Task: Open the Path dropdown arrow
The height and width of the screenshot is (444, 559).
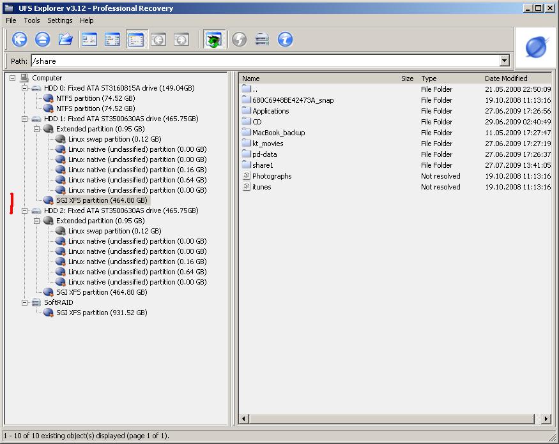Action: pyautogui.click(x=504, y=61)
